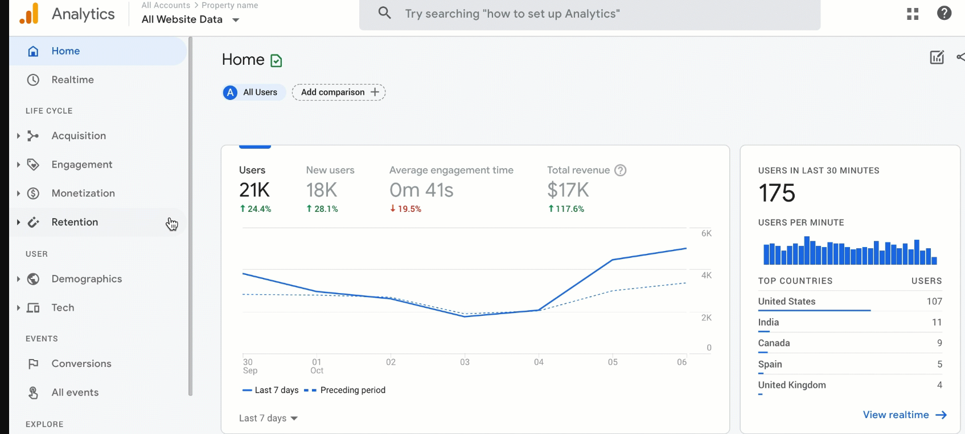The width and height of the screenshot is (965, 434).
Task: Click the Last 7 days legend entry
Action: point(270,390)
